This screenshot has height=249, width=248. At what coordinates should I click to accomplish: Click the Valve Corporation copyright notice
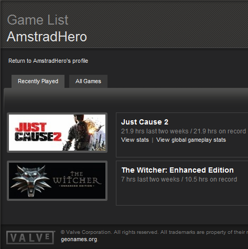(x=154, y=232)
